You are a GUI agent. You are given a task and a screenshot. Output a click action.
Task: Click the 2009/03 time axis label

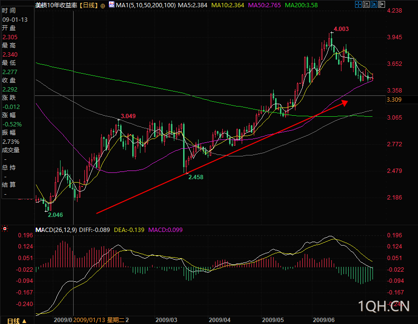click(166, 320)
